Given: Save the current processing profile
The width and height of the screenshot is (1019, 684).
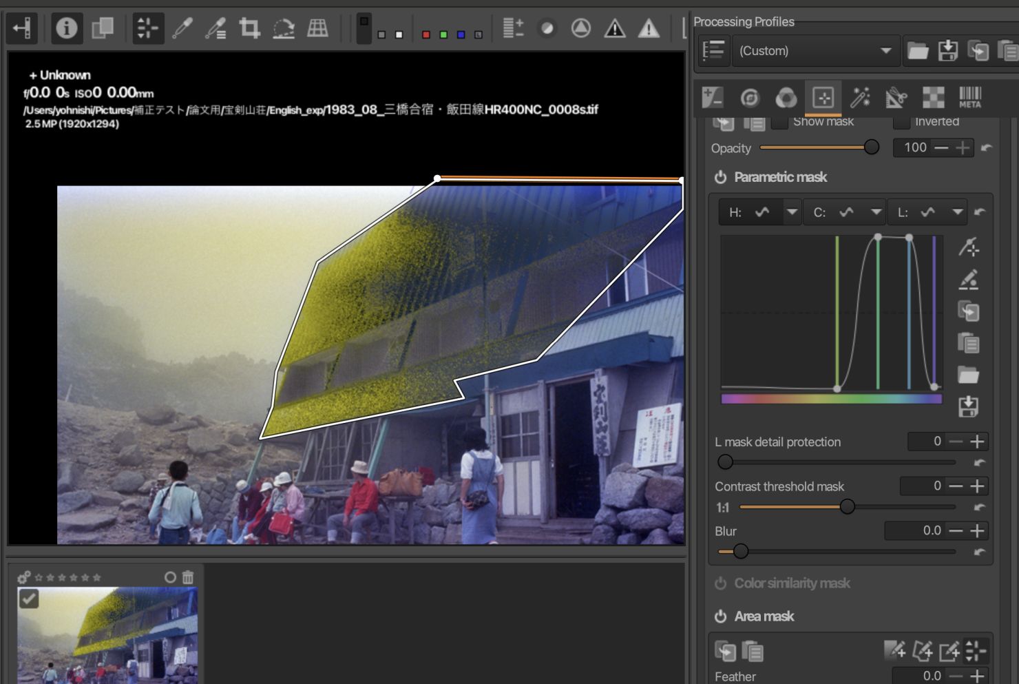Looking at the screenshot, I should [x=947, y=50].
